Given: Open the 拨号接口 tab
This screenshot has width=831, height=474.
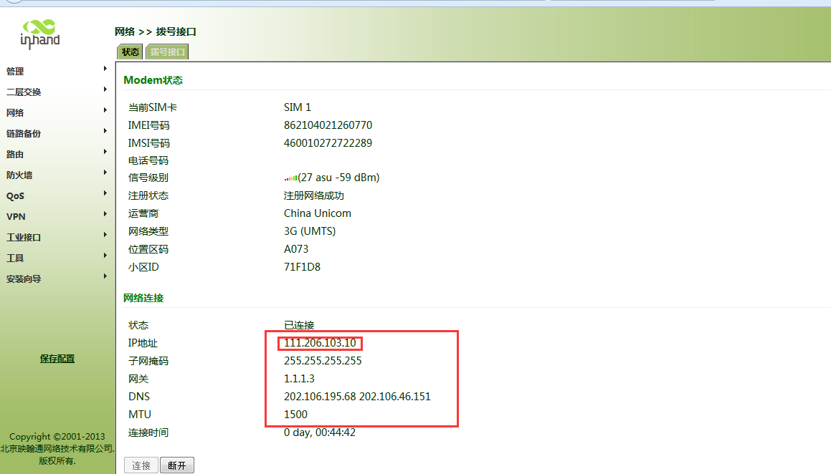Looking at the screenshot, I should (167, 52).
